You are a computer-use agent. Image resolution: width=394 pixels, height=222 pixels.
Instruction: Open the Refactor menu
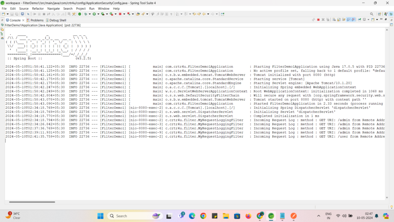pos(38,8)
